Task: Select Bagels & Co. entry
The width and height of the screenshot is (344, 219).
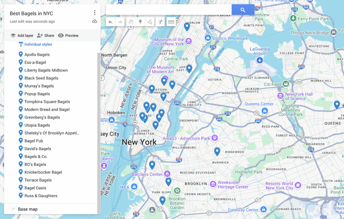Action: [36, 157]
